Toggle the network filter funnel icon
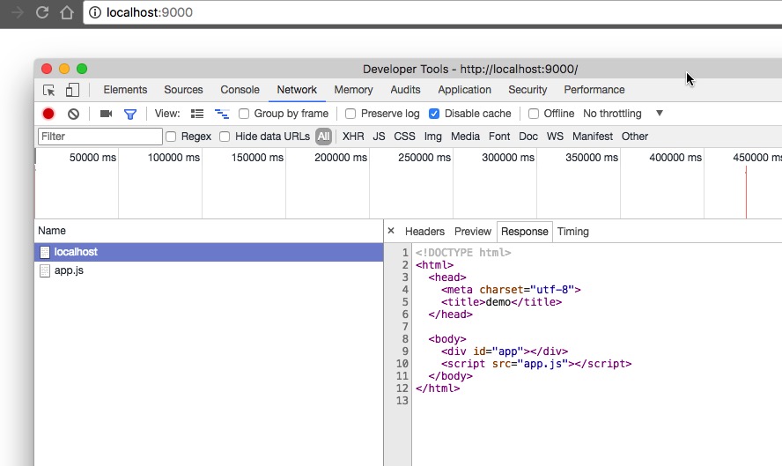 [130, 114]
